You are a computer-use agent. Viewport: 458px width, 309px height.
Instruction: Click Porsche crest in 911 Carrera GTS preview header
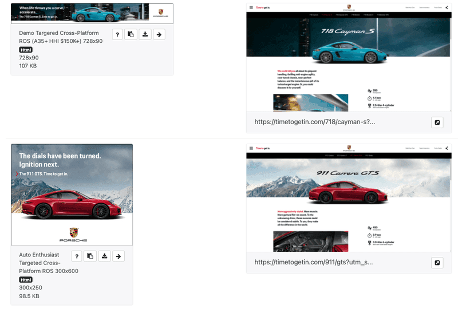pos(349,148)
